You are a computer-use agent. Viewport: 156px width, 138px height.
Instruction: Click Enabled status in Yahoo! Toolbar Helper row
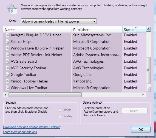[131, 81]
